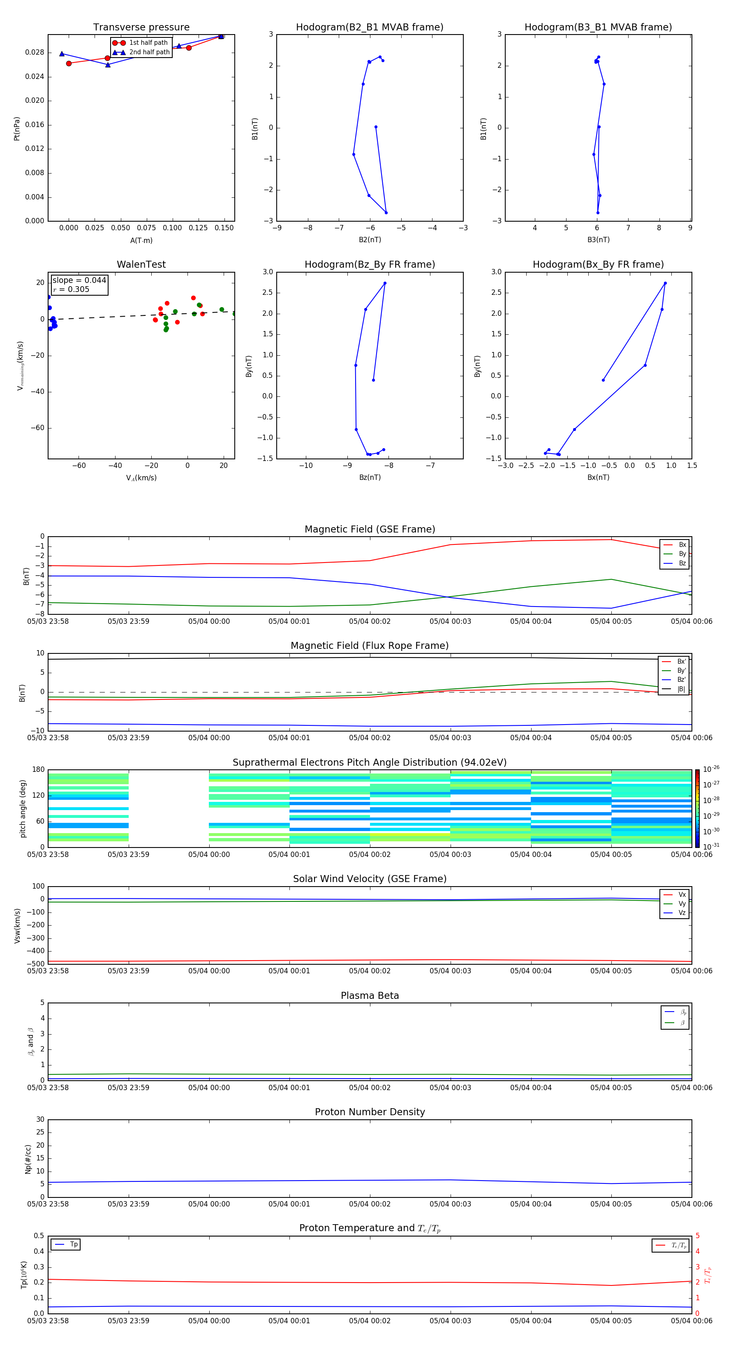Click the 'Proton Temperature and Te/Tp' title
This screenshot has width=740, height=1357.
370,1228
